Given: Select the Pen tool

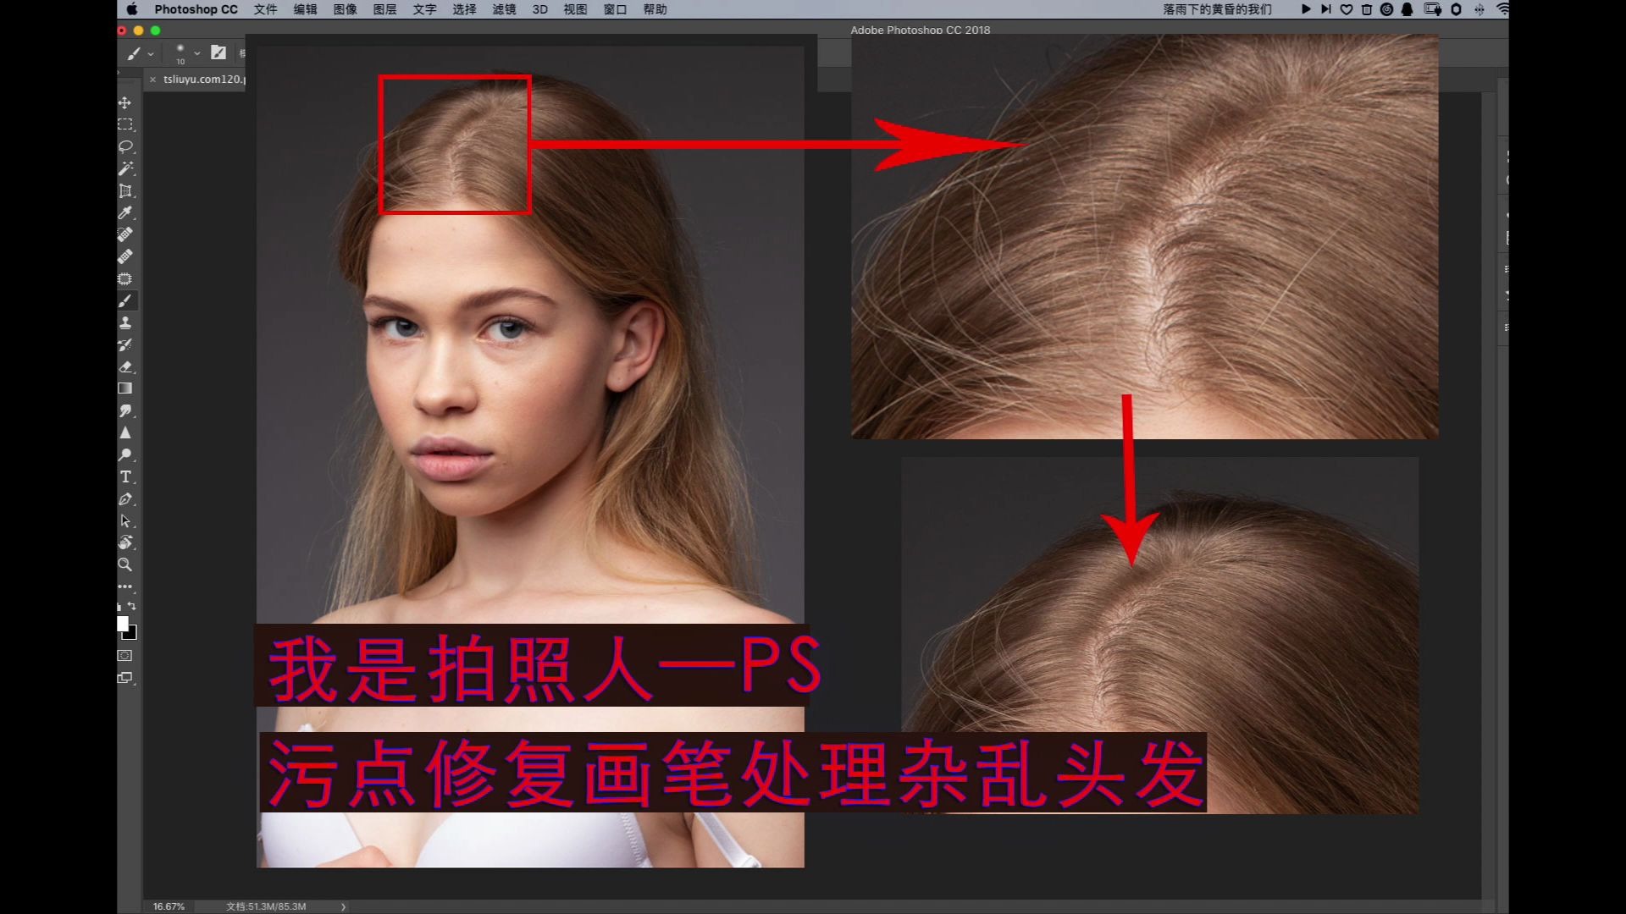Looking at the screenshot, I should [x=125, y=498].
